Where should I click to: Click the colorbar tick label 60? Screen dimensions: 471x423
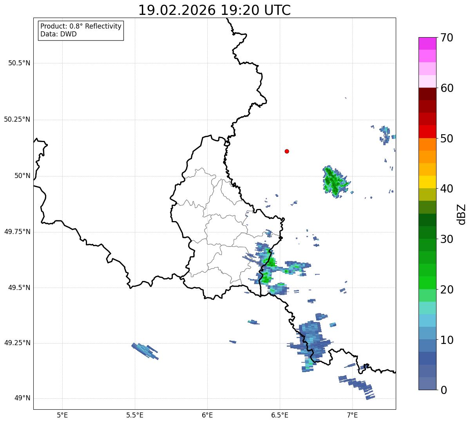pyautogui.click(x=447, y=88)
